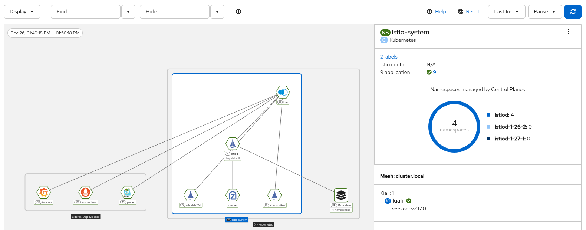Select the Prometheus node icon
Viewport: 586px width, 230px height.
[x=86, y=193]
